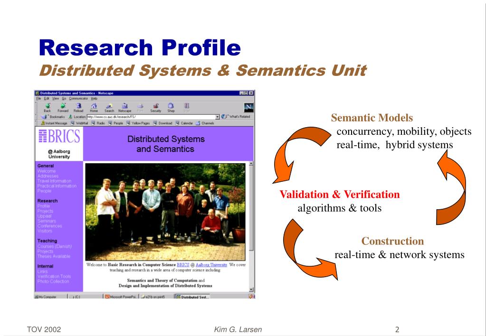Follow the BRICS hyperlink in the welcome text
This screenshot has height=336, width=486.
point(183,265)
